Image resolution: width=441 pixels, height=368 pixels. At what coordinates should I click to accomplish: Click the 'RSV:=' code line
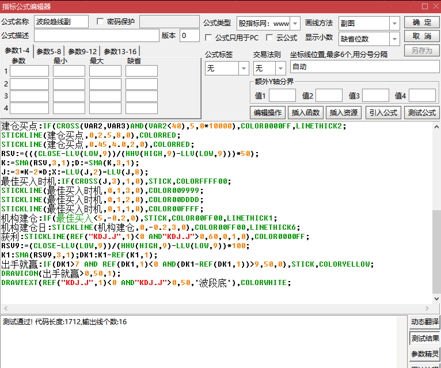130,154
